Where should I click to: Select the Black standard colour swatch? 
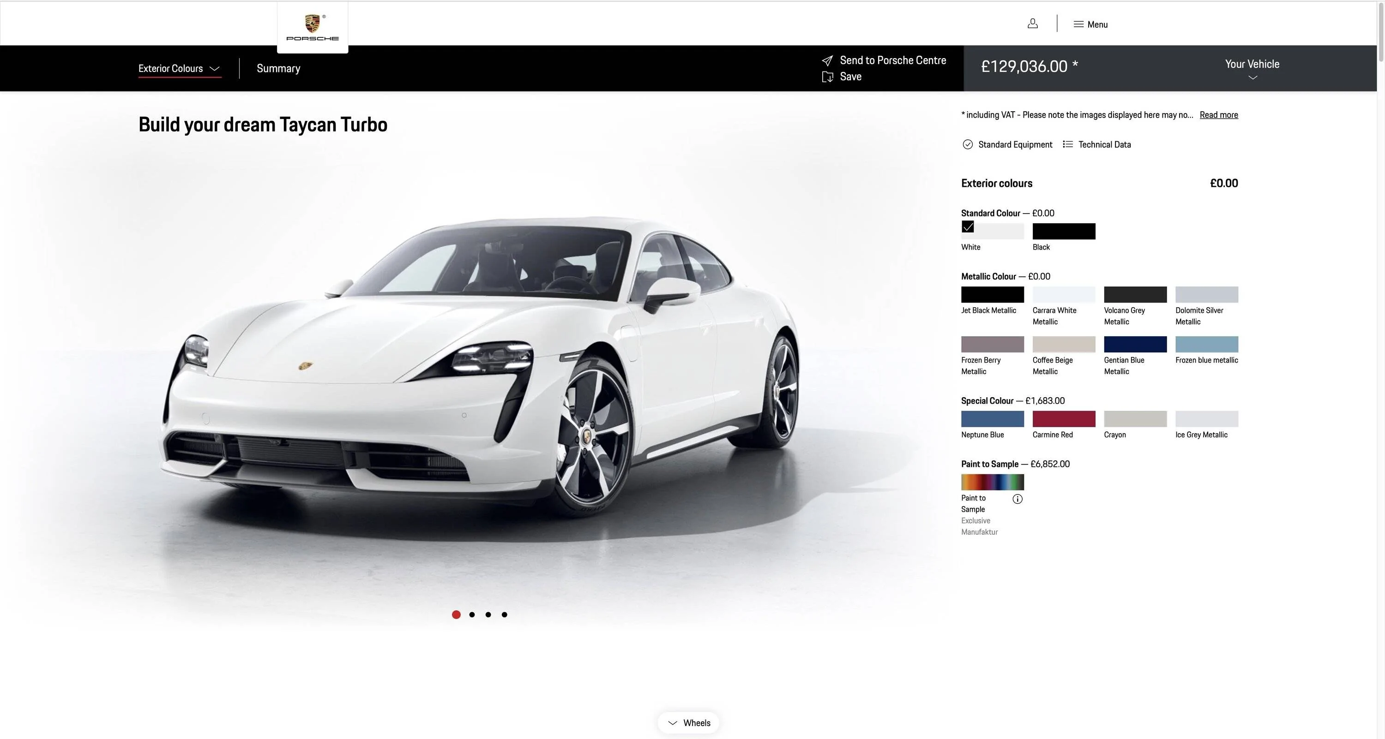pos(1064,232)
